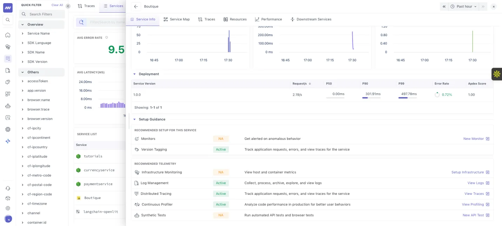The height and width of the screenshot is (226, 502).
Task: Click the Filter/Search by name field
Action: 107,22
